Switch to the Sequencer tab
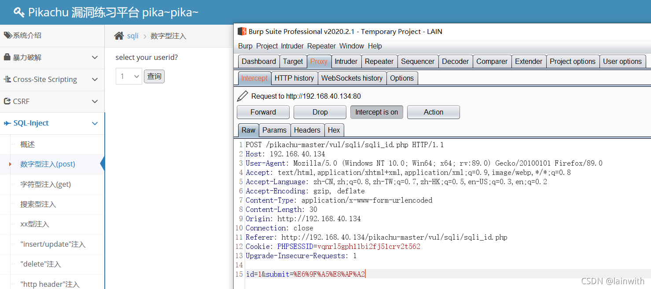Viewport: 651px width, 289px height. [418, 61]
